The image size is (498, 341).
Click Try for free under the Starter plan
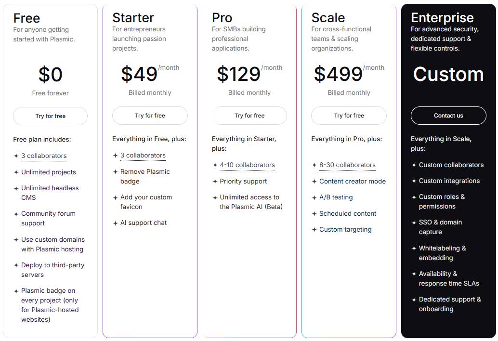coord(150,116)
